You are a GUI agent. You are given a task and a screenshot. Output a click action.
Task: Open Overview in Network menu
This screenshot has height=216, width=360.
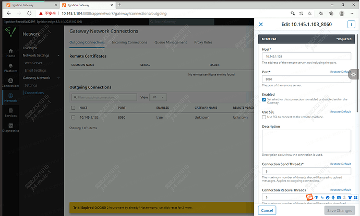tap(30, 48)
